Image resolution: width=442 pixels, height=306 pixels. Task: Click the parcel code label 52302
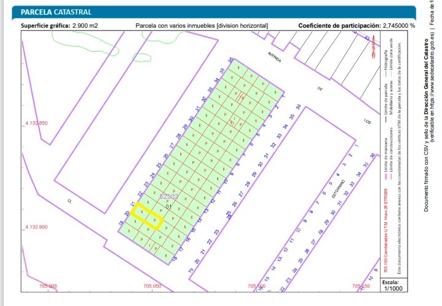coord(168,197)
